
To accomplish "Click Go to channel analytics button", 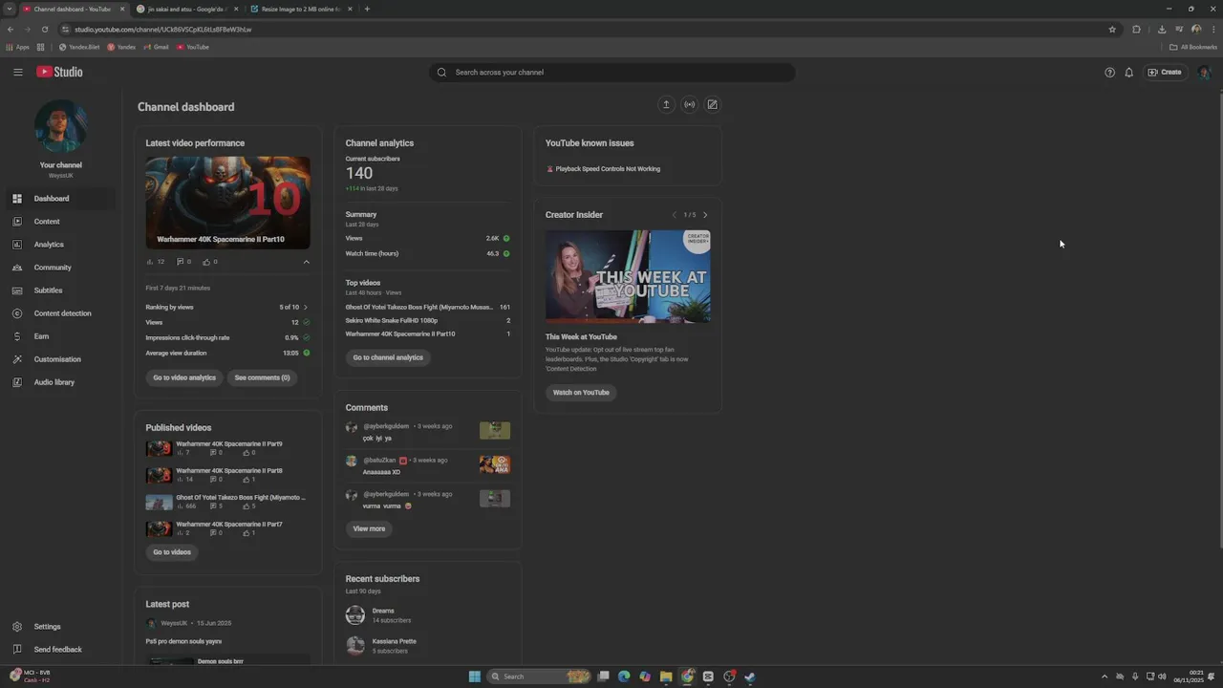I will pyautogui.click(x=388, y=357).
